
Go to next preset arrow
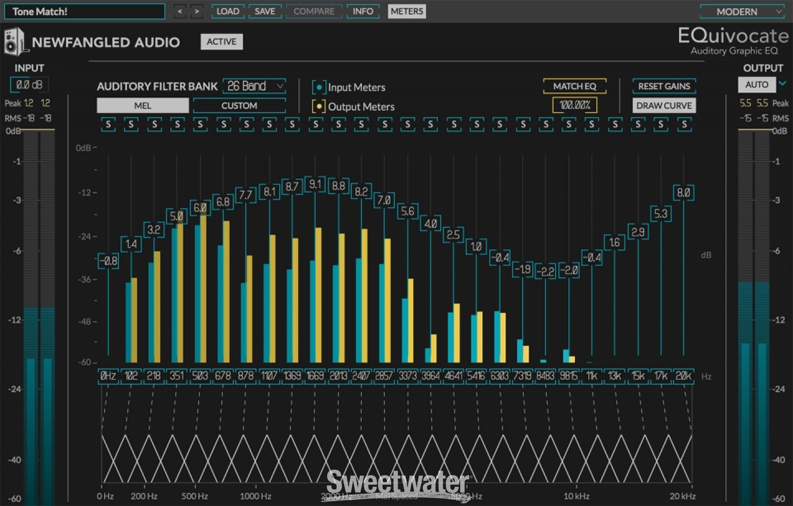[197, 11]
